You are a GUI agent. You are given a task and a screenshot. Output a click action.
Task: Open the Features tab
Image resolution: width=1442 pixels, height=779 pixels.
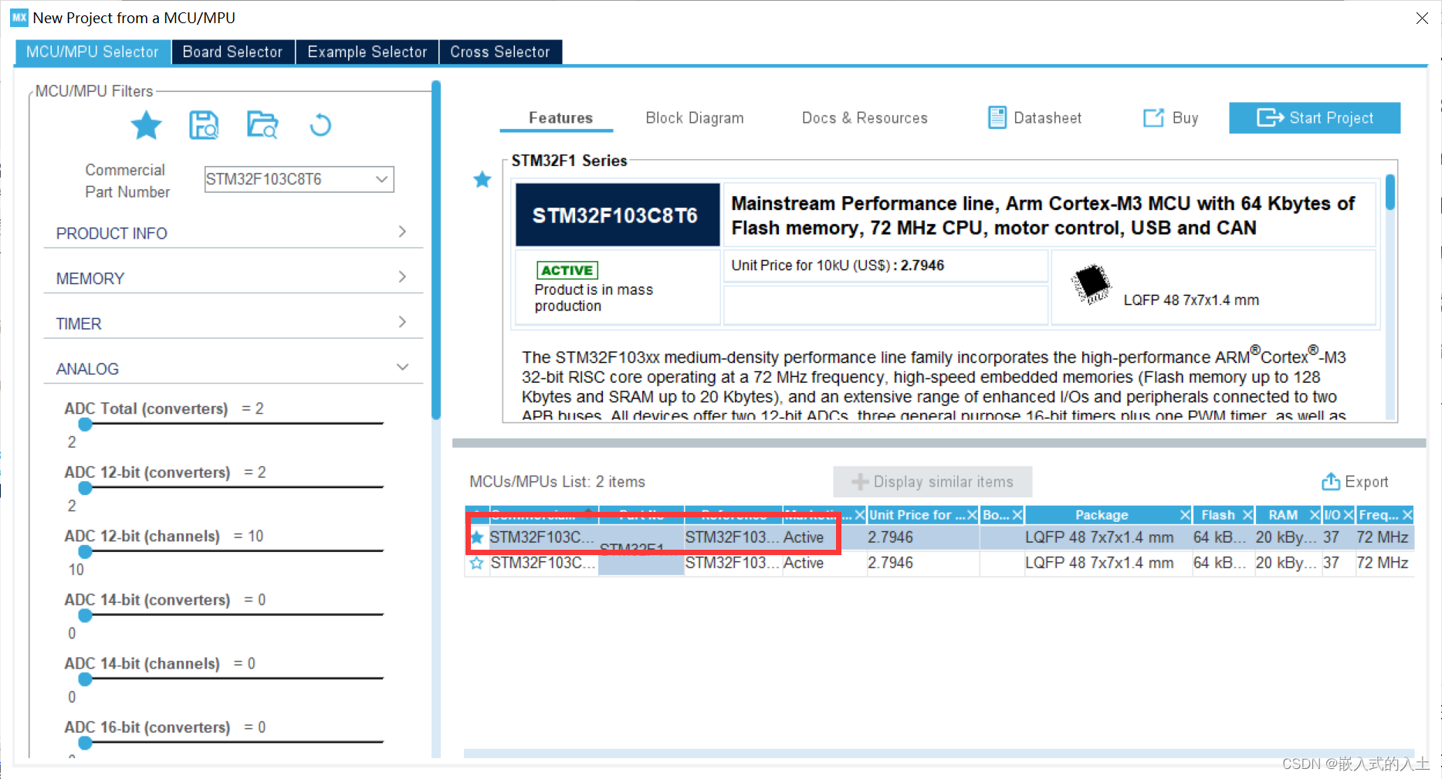click(560, 118)
